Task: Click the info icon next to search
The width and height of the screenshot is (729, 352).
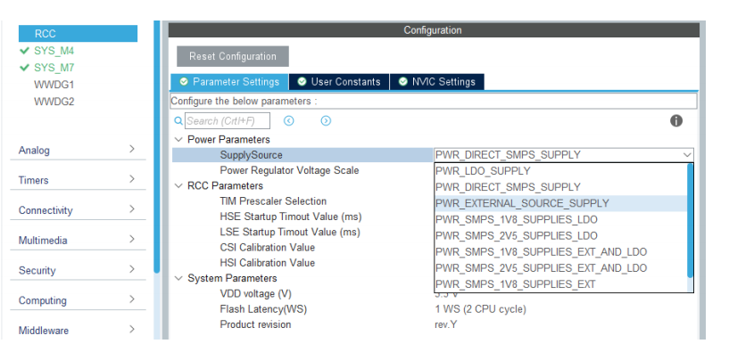Action: 676,120
